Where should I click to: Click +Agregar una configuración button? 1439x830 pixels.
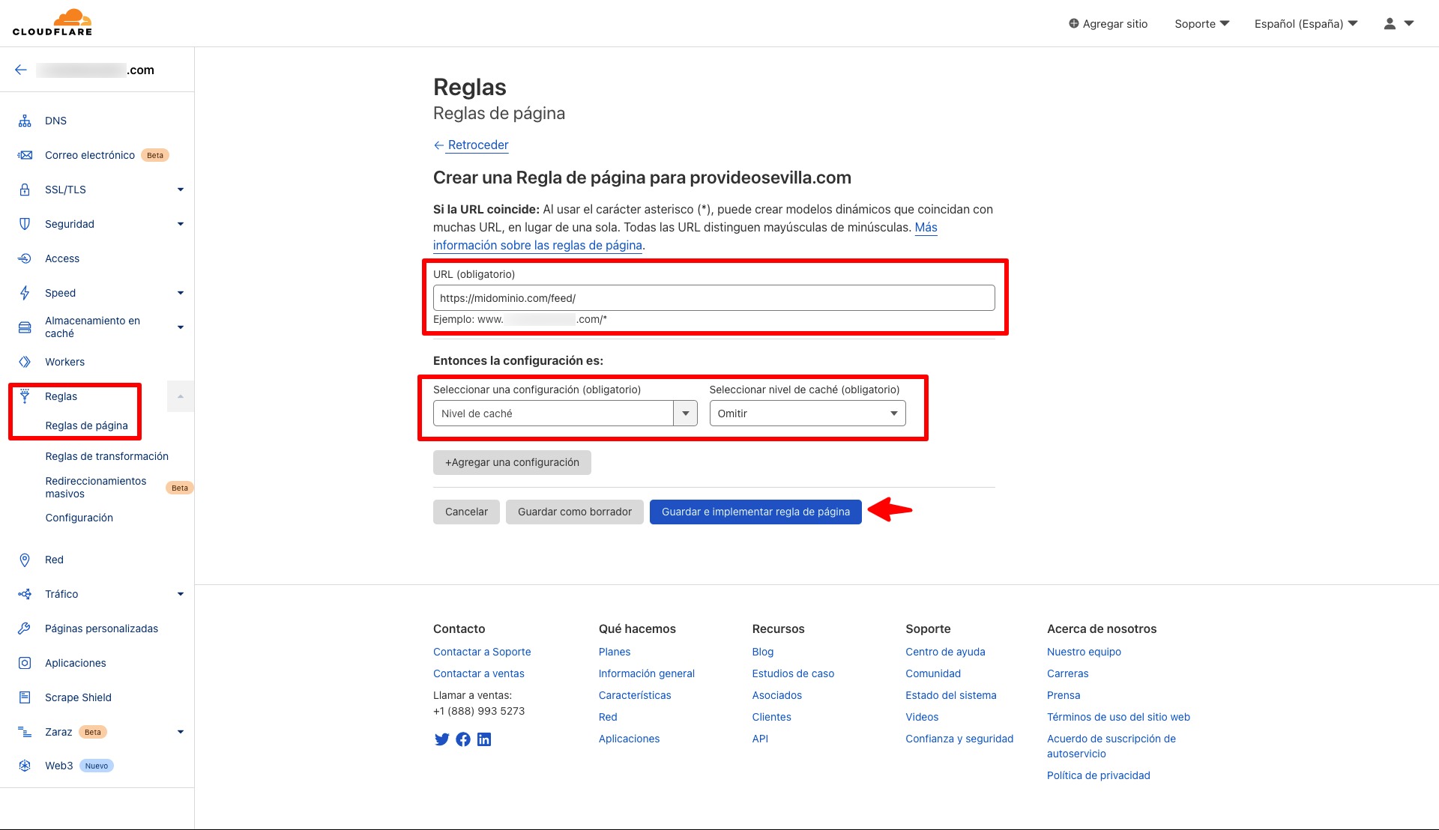tap(512, 462)
